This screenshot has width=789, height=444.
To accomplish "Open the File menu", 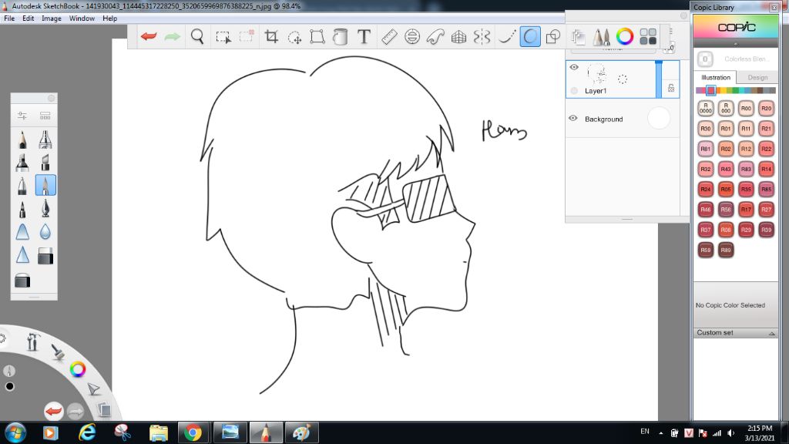I will pos(9,18).
